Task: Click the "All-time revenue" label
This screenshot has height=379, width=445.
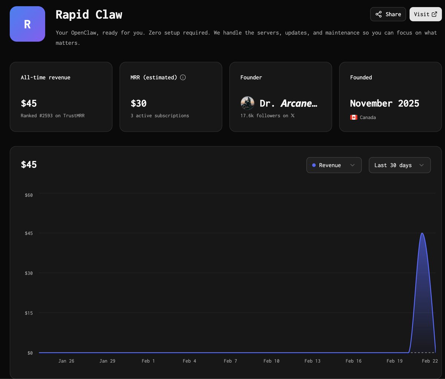Action: (x=45, y=77)
